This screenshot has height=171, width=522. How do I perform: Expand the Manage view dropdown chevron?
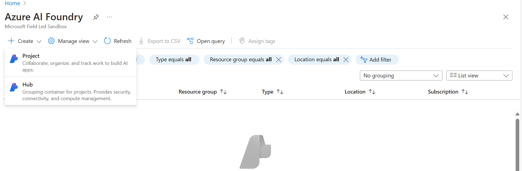pyautogui.click(x=95, y=41)
